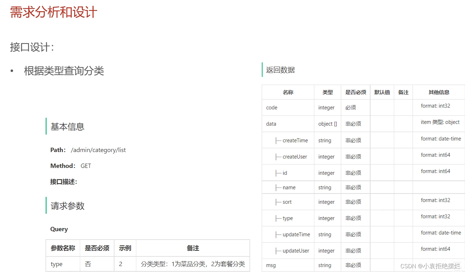Expand the 返回数据 section header
This screenshot has height=272, width=465.
pos(279,70)
